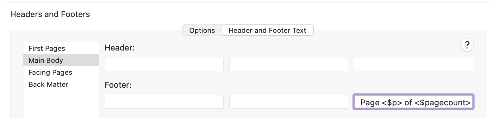Image resolution: width=498 pixels, height=118 pixels.
Task: Select the Header and Footer Text tab
Action: tap(267, 30)
